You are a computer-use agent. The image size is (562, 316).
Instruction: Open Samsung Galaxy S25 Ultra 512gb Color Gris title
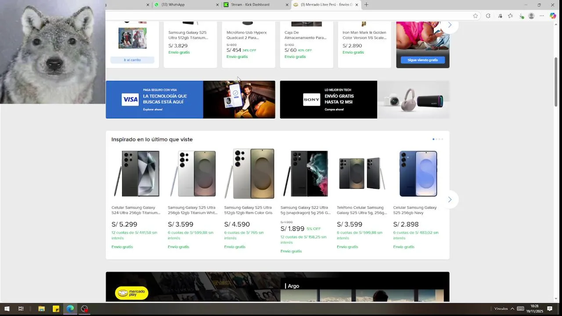pyautogui.click(x=249, y=210)
